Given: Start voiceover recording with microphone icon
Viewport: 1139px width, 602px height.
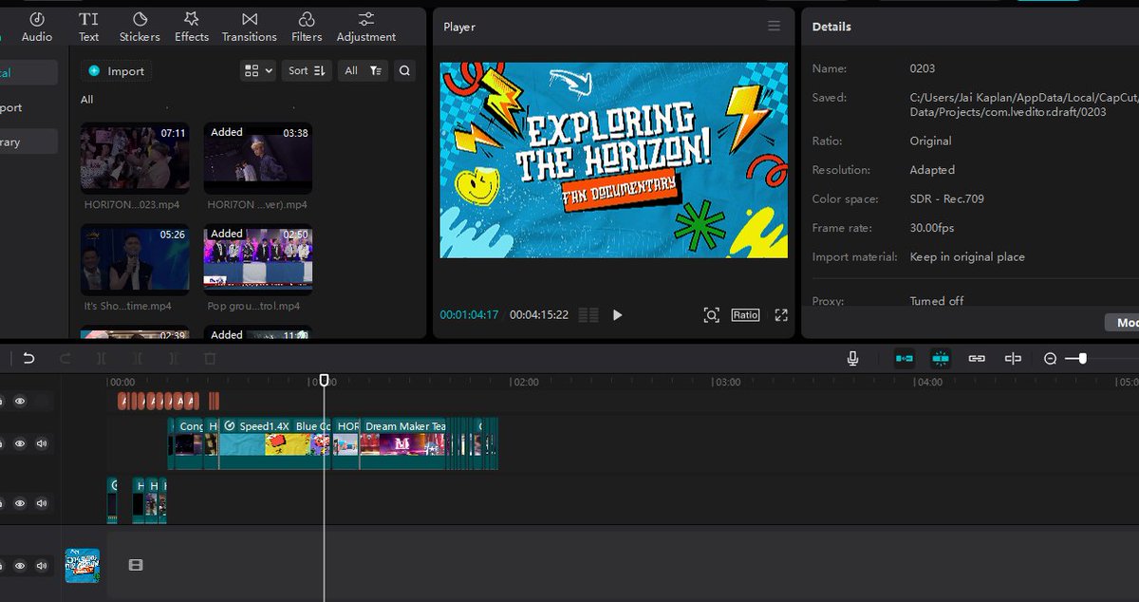Looking at the screenshot, I should click(x=853, y=358).
